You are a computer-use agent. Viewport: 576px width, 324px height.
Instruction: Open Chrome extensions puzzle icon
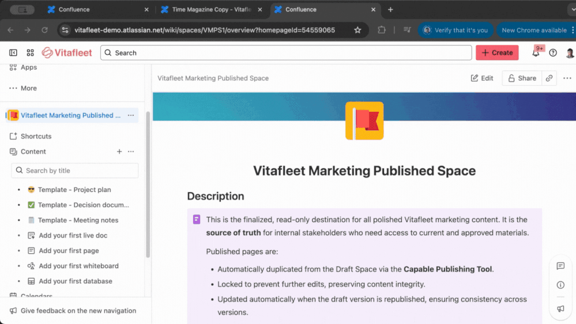click(382, 30)
